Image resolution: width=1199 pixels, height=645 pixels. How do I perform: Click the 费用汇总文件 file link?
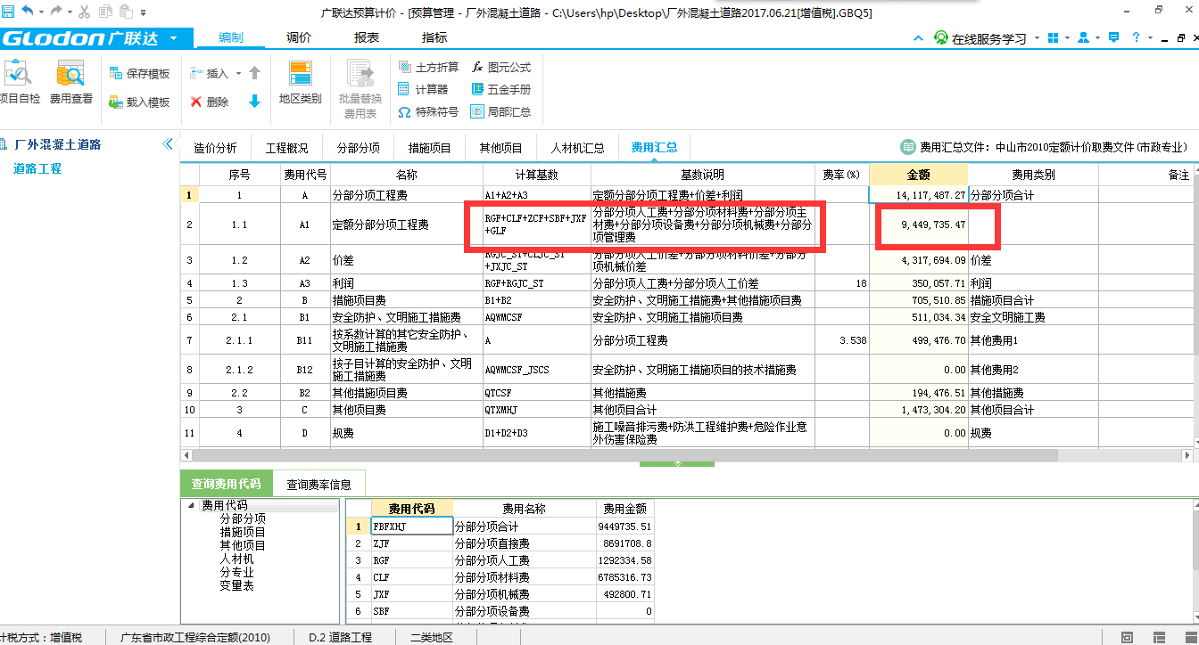[1044, 147]
